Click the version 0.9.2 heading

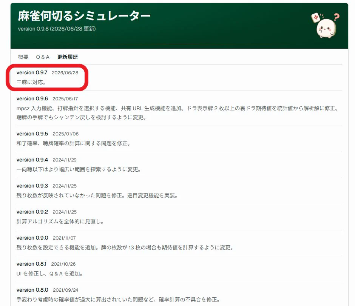coord(32,212)
